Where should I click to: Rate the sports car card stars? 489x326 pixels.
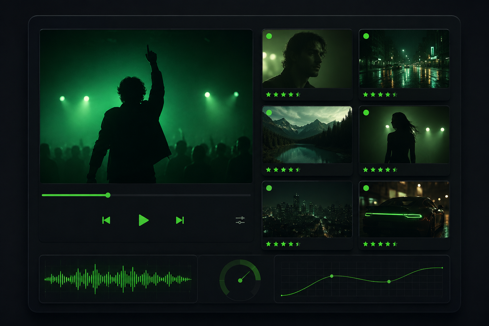coord(380,244)
